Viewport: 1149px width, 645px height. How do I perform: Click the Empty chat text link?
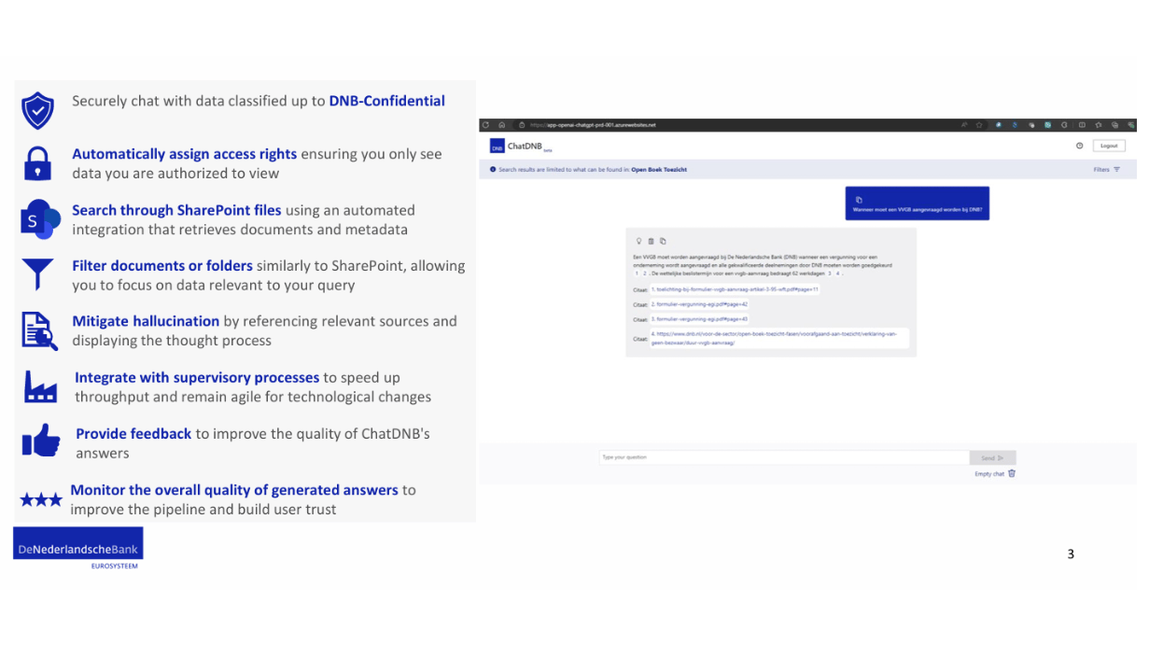989,474
